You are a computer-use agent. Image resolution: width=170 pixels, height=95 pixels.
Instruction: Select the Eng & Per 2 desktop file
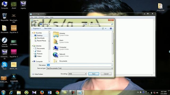14,53
